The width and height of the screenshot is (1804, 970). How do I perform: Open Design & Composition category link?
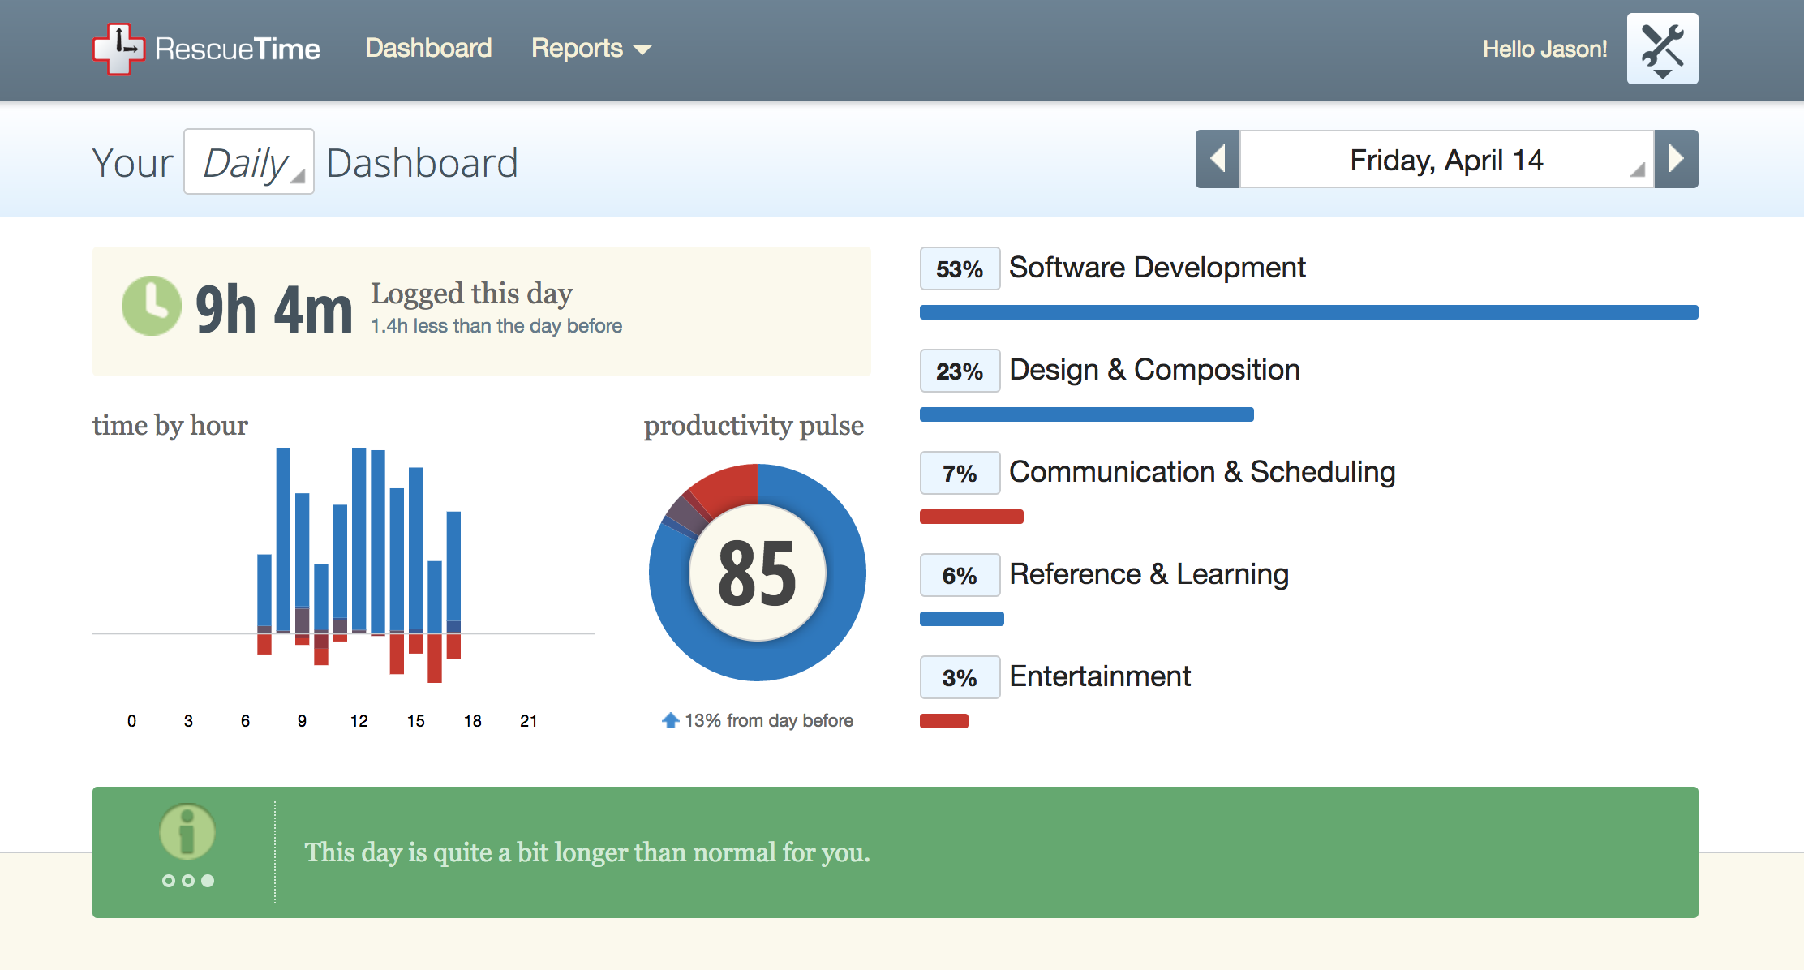(x=1154, y=370)
